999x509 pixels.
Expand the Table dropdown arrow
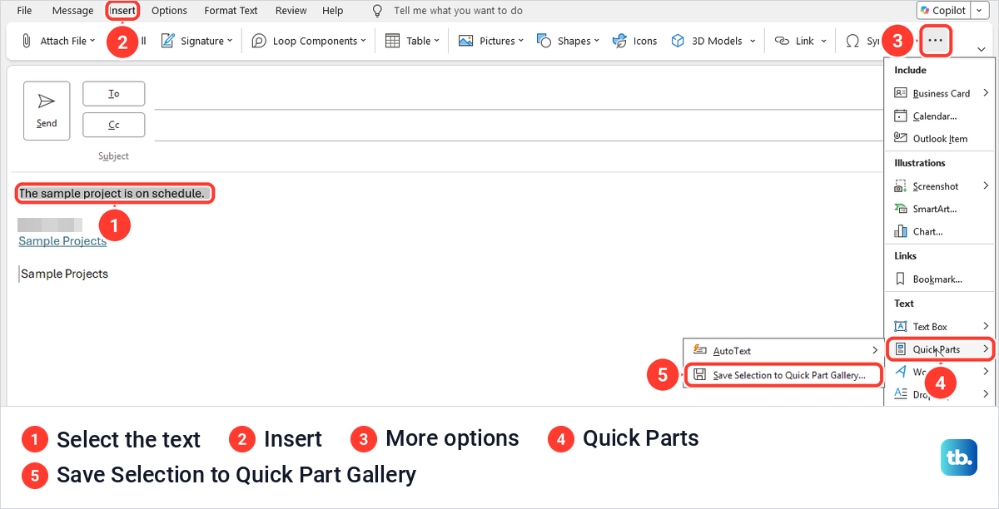[x=437, y=41]
